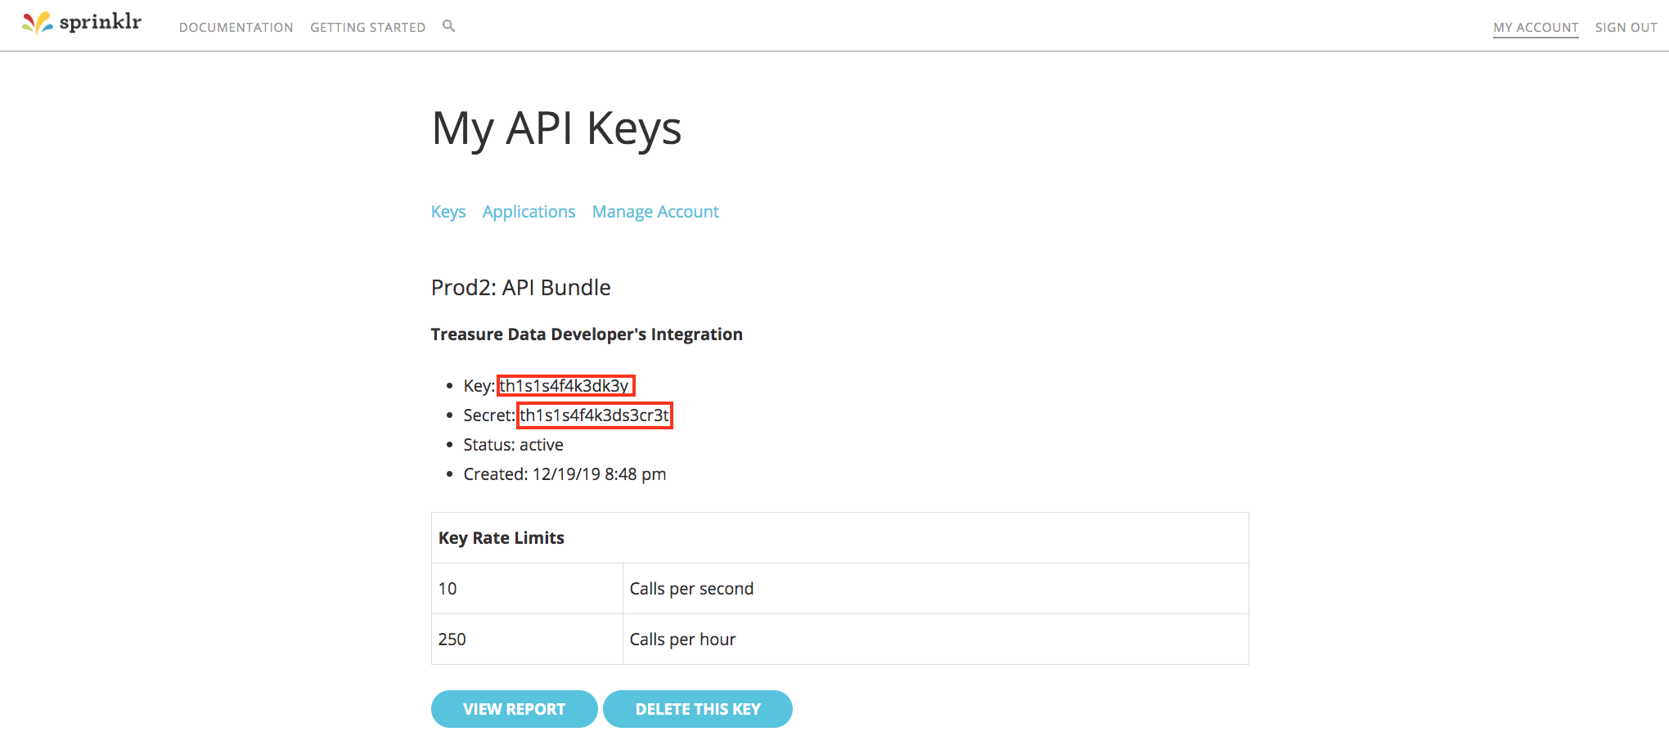Switch to the Keys tab

[x=448, y=212]
